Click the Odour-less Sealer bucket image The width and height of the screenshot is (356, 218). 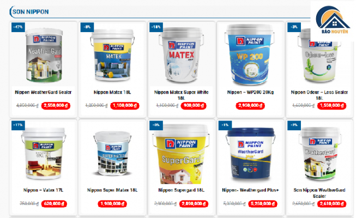(319, 56)
